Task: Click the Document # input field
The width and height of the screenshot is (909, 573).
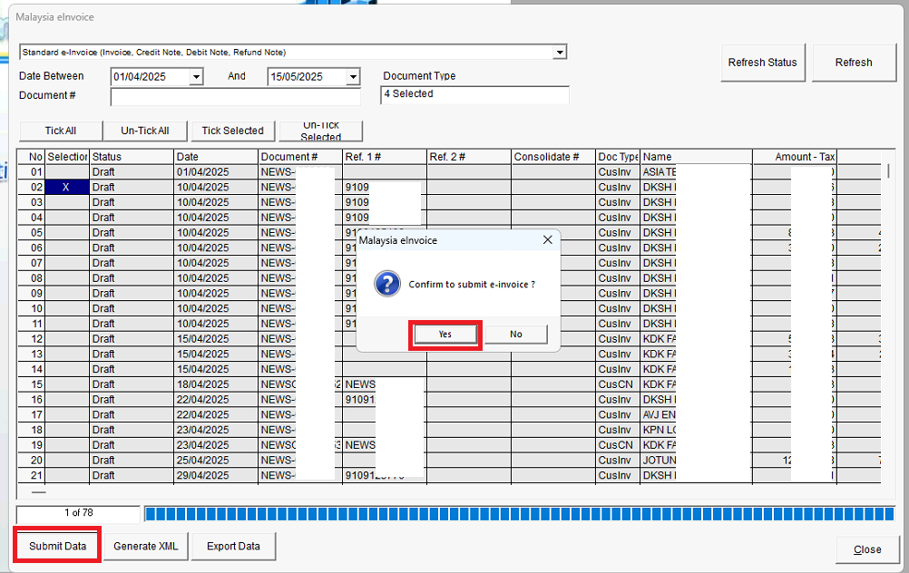Action: tap(236, 96)
